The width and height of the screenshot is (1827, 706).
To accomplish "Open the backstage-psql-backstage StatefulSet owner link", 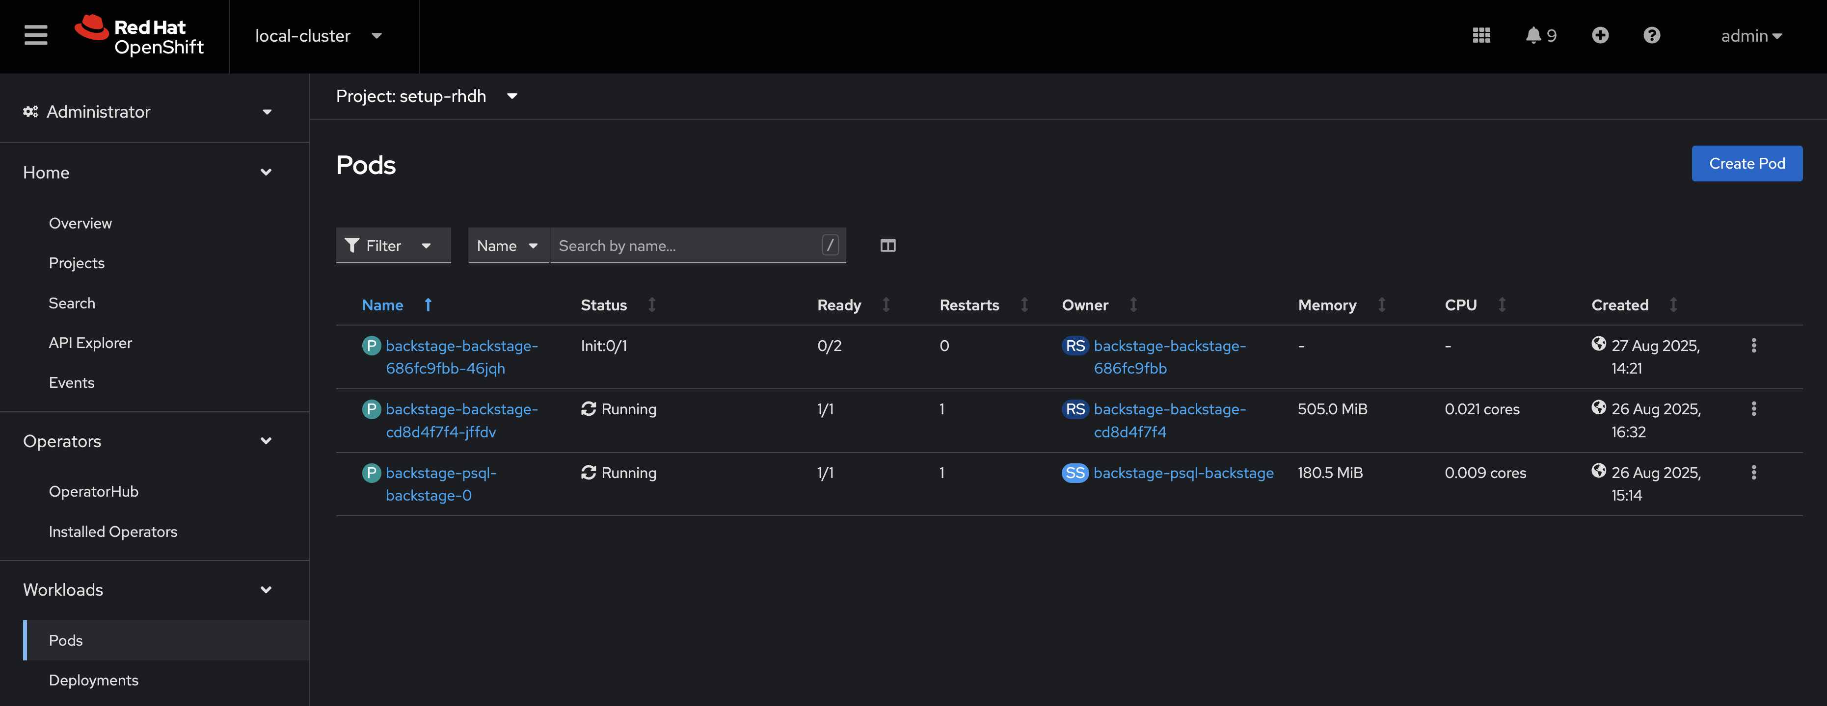I will [x=1183, y=473].
